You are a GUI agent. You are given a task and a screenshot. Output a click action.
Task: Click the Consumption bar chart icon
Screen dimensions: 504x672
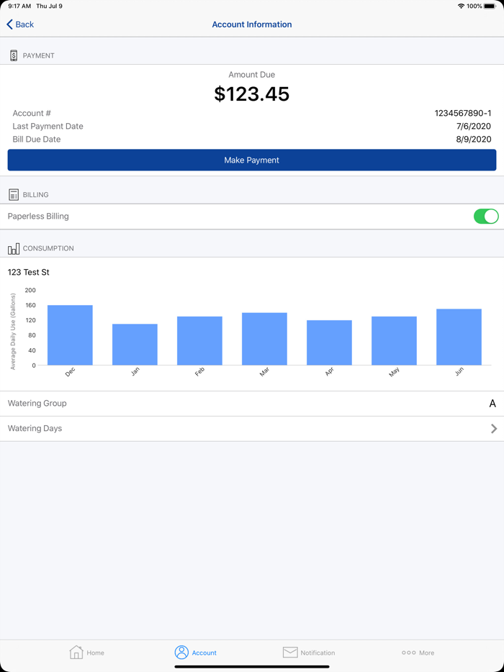[14, 248]
